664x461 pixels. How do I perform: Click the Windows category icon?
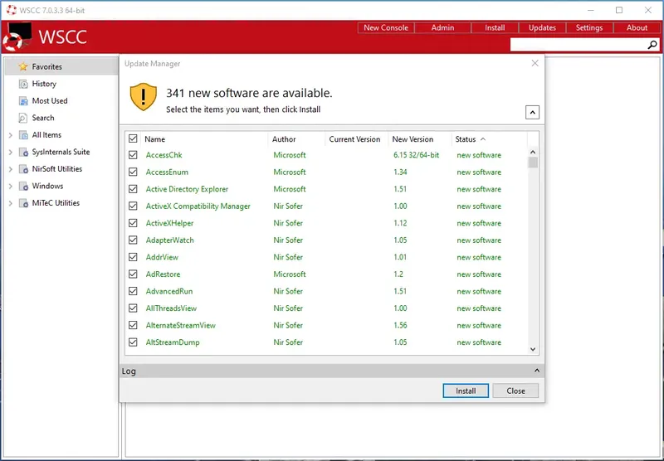[23, 186]
